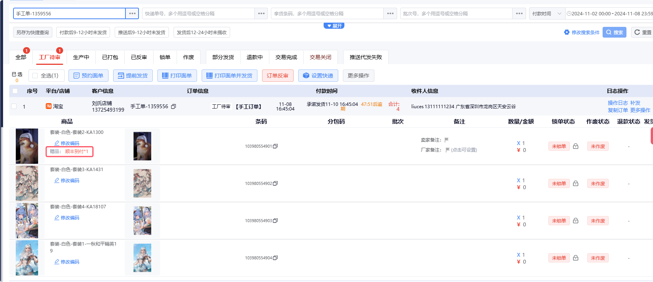Open the 付款时间 dropdown
The image size is (653, 282).
click(546, 13)
